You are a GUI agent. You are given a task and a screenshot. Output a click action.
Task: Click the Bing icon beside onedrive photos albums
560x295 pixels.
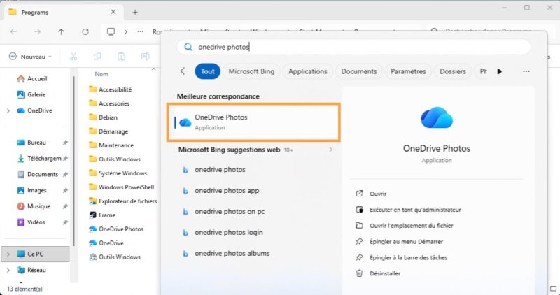point(185,254)
